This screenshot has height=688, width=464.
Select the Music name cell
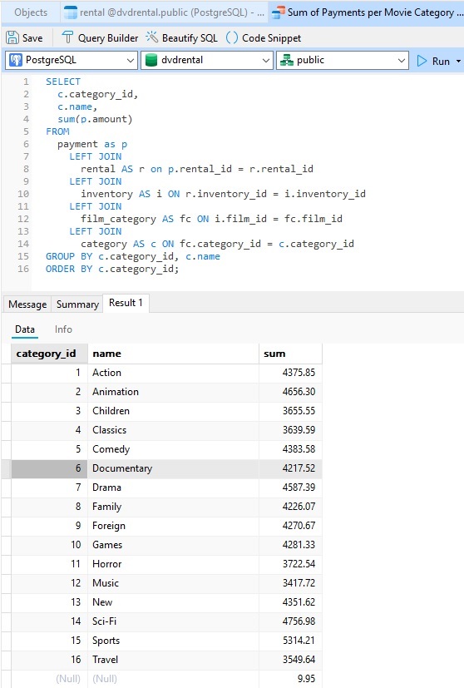pyautogui.click(x=173, y=583)
